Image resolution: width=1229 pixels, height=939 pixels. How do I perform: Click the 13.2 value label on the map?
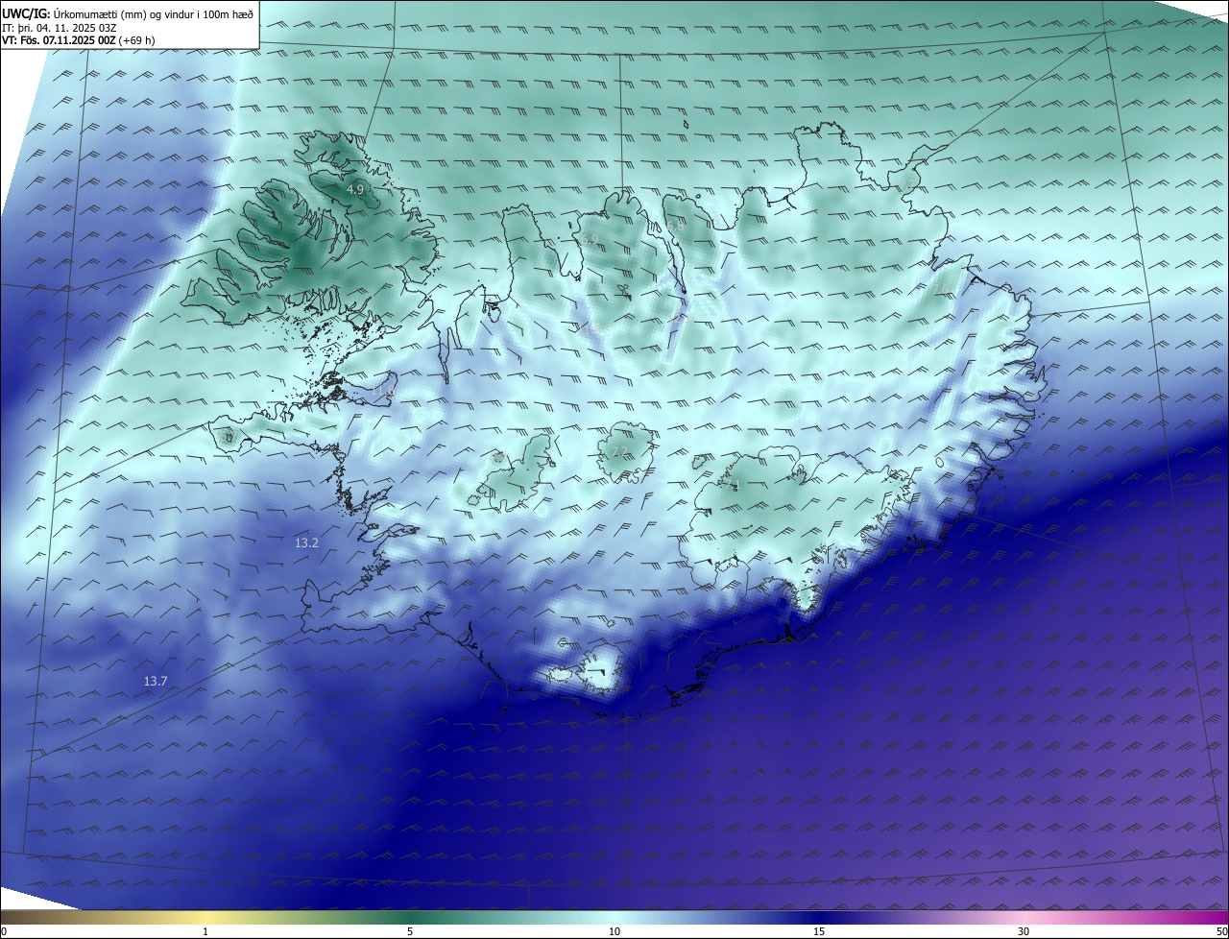pyautogui.click(x=306, y=543)
